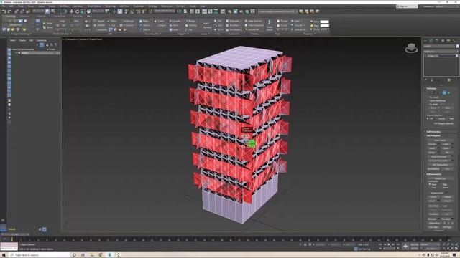
Task: Select the Preview Selection Multi radio
Action: point(448,118)
